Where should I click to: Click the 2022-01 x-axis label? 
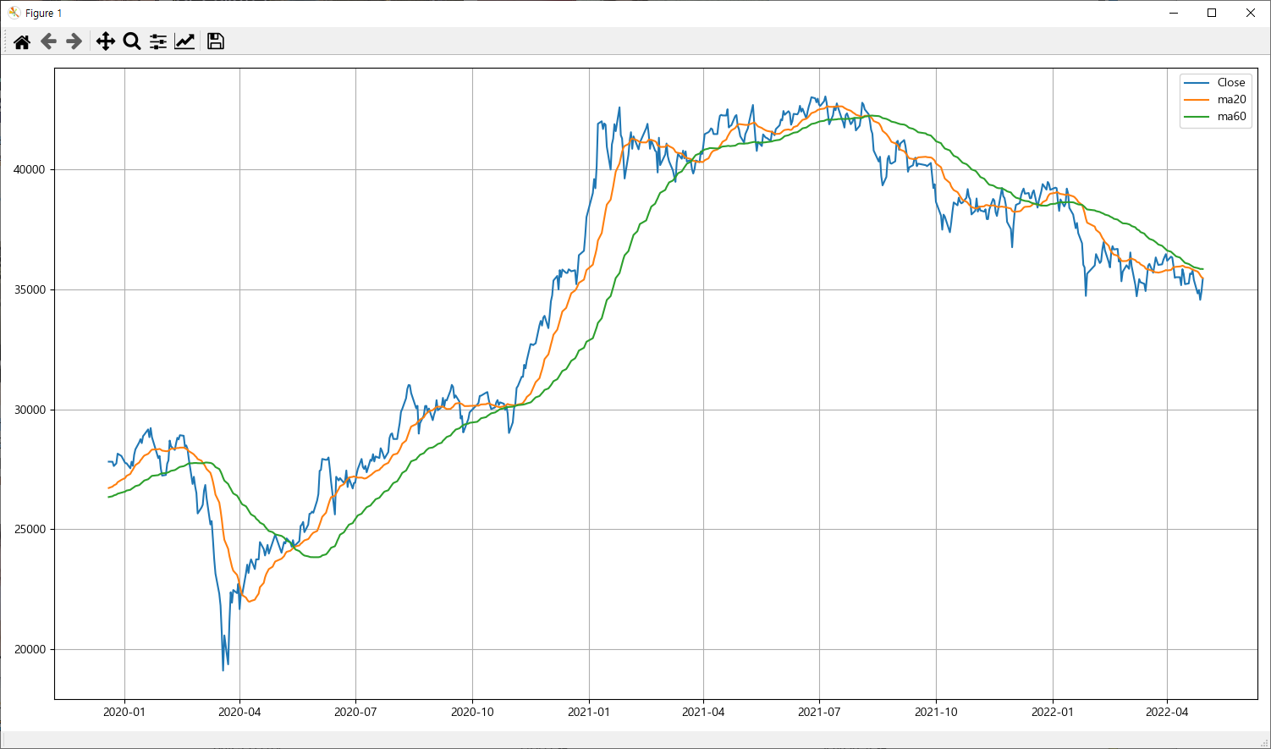pyautogui.click(x=1053, y=712)
